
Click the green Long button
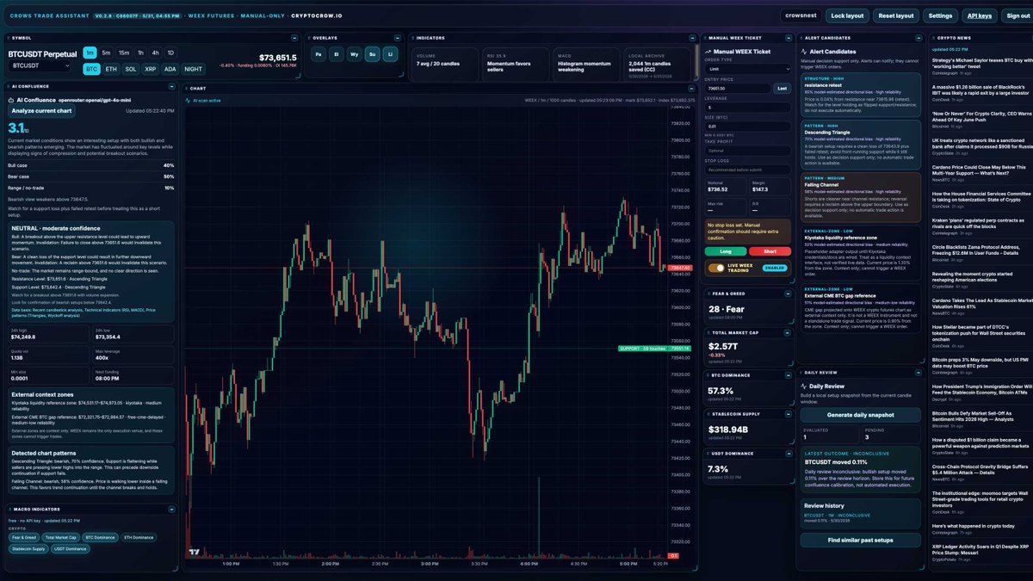pos(725,251)
